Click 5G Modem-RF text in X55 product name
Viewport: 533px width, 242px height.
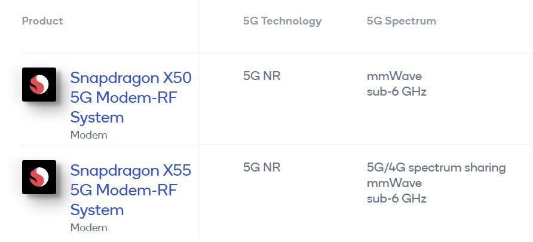tap(124, 191)
